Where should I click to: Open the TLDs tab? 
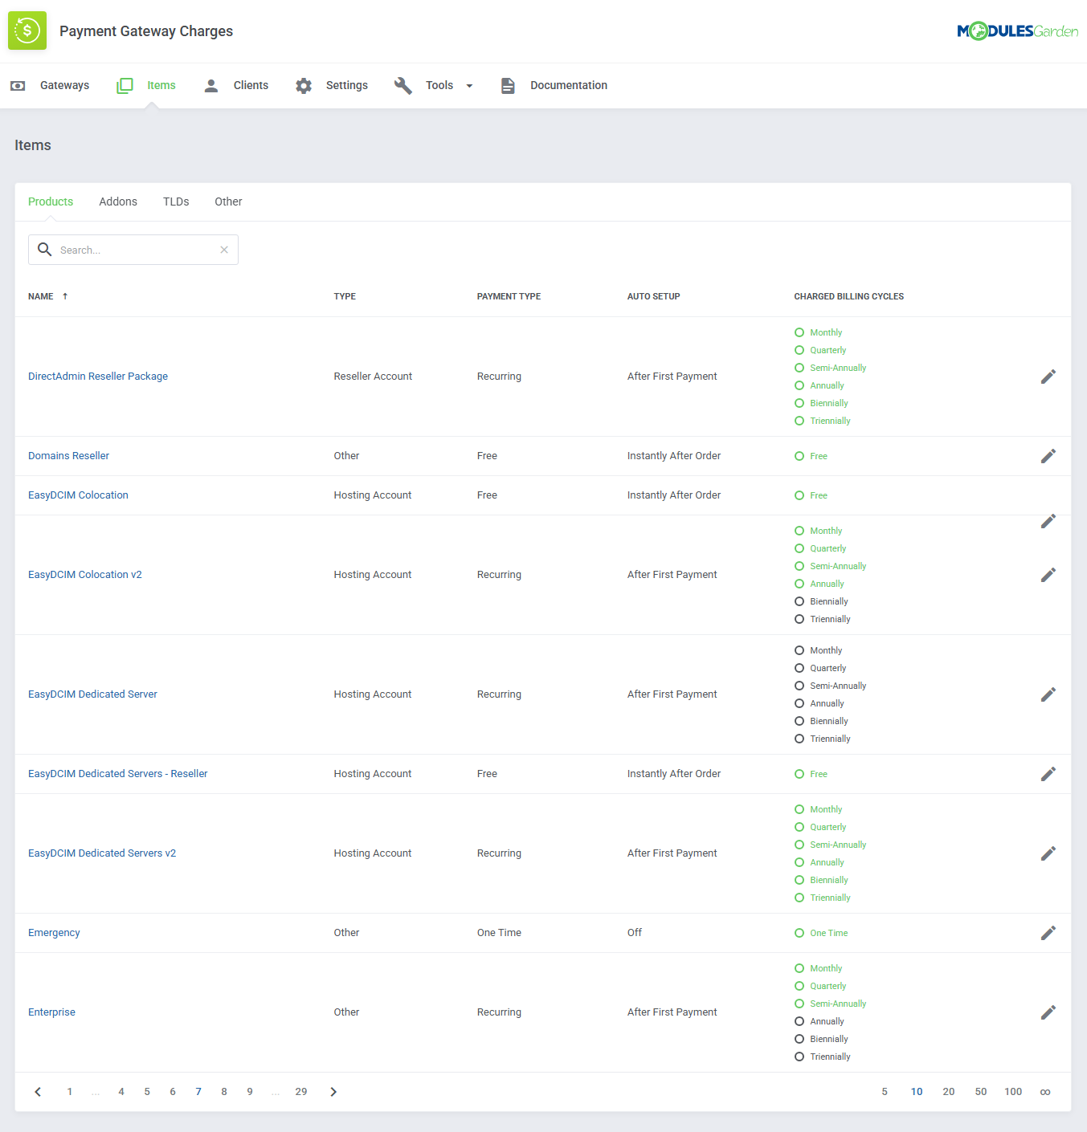[x=175, y=202]
